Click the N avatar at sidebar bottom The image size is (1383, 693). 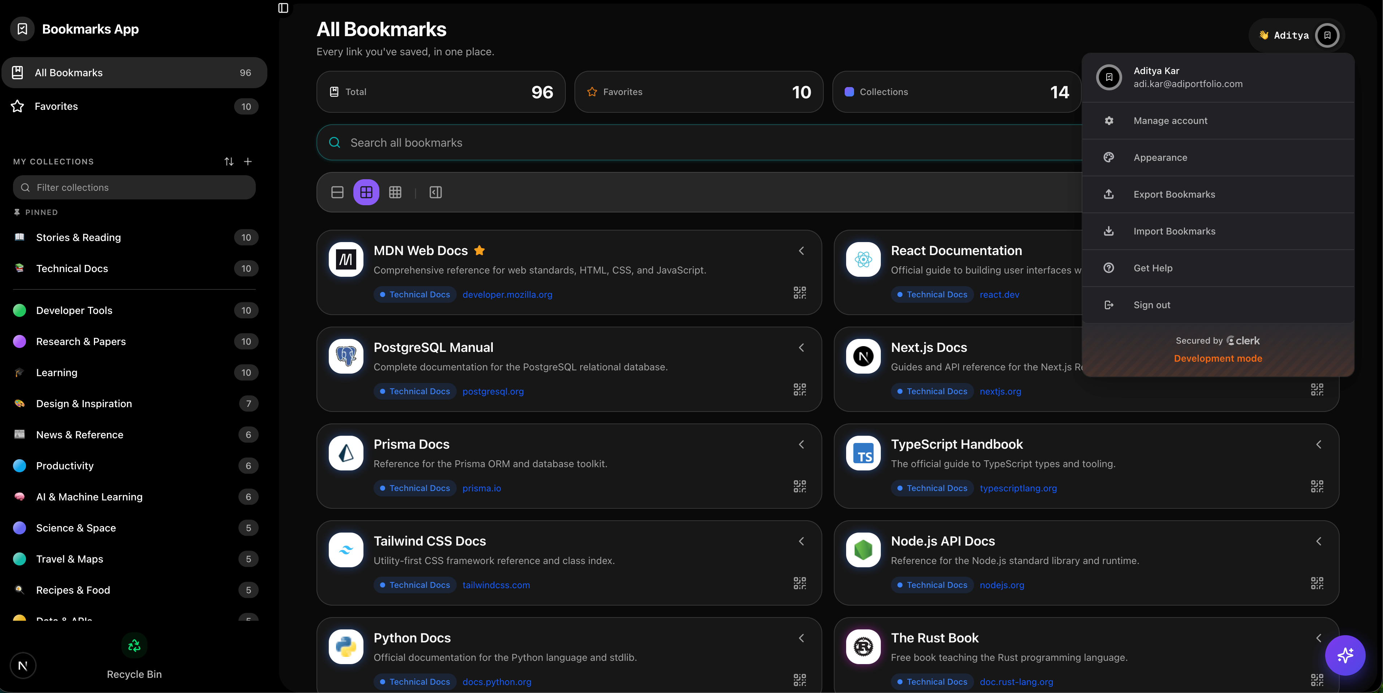click(x=22, y=666)
